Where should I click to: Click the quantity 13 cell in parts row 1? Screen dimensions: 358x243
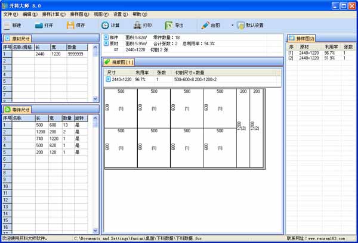pos(68,125)
